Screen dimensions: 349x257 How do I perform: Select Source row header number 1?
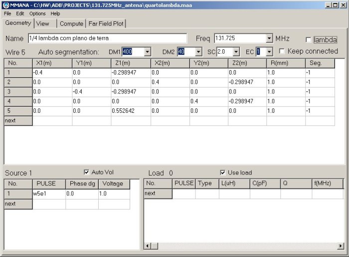click(x=18, y=194)
